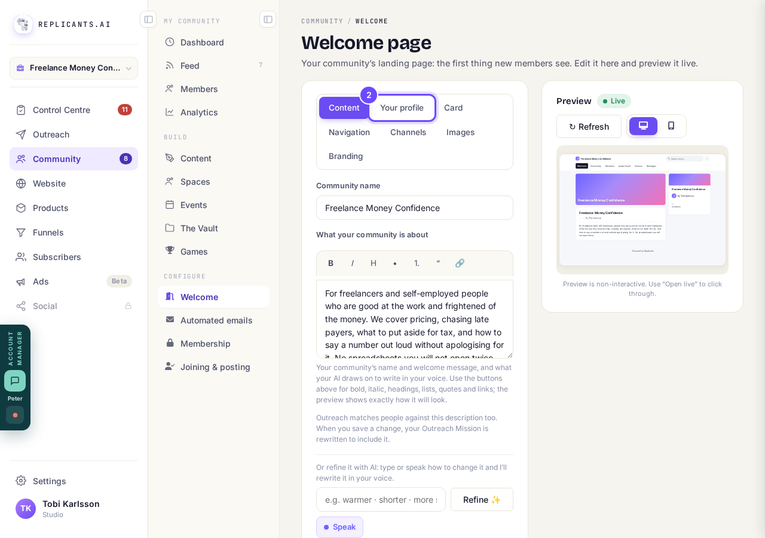Image resolution: width=765 pixels, height=538 pixels.
Task: Open Control Centre
Action: point(74,110)
